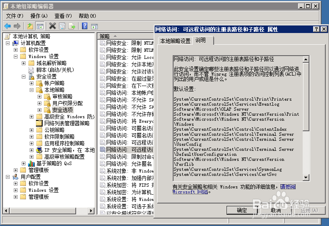The height and width of the screenshot is (226, 329).
Task: Switch to the 本地策略设置 tab
Action: [176, 41]
